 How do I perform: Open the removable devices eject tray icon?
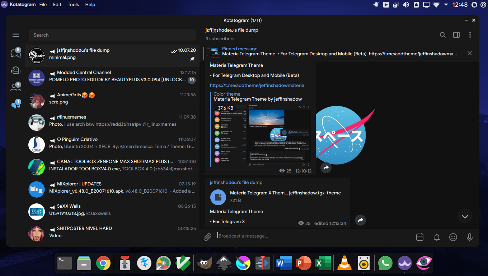(416, 5)
